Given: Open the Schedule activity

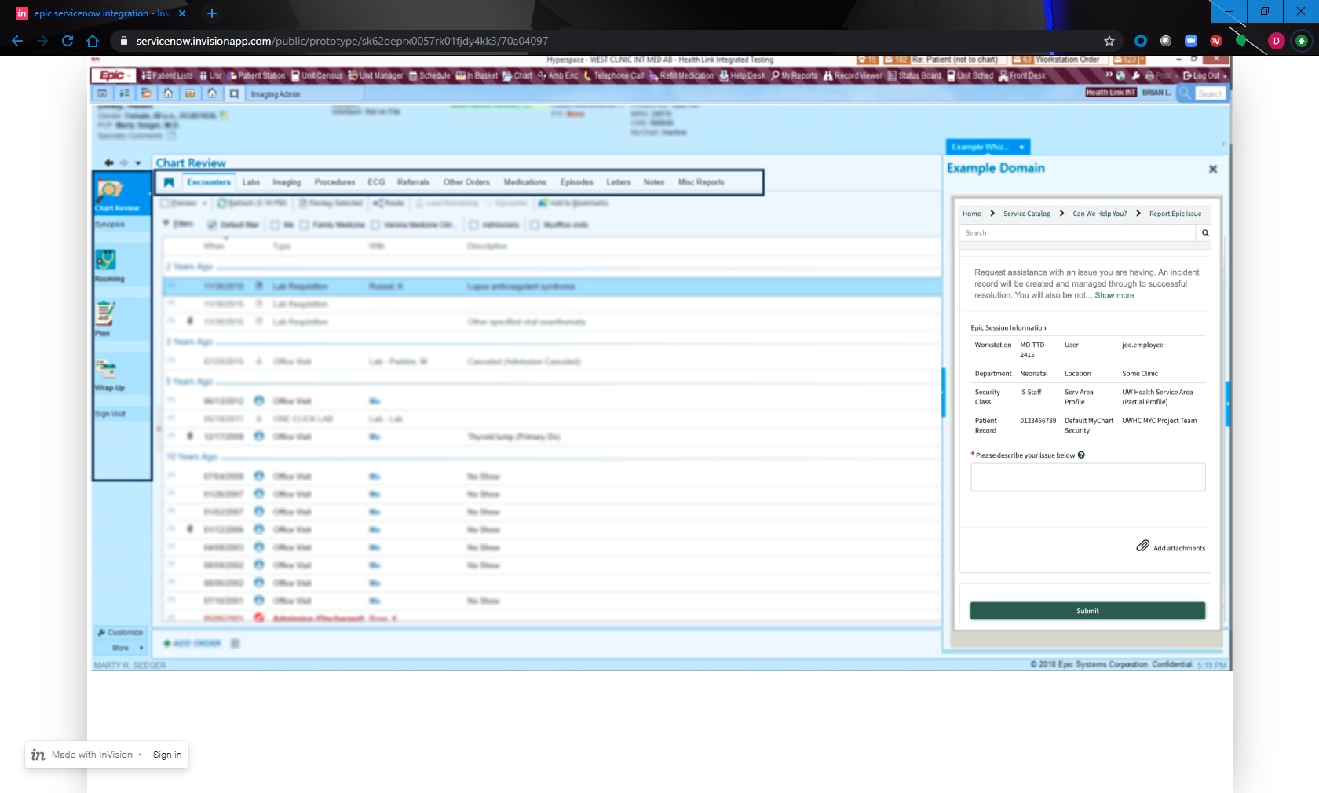Looking at the screenshot, I should (429, 75).
